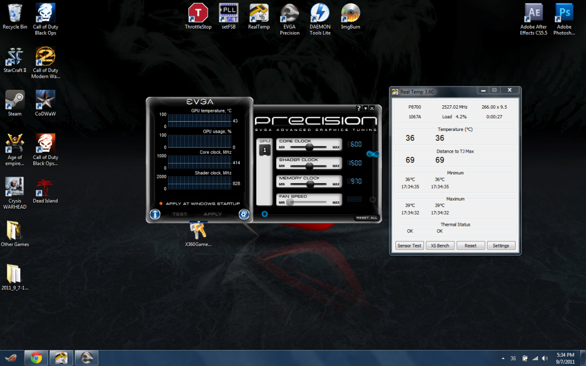Select the Adobe After Effects CS5.5 shortcut
Image resolution: width=586 pixels, height=366 pixels.
(x=534, y=19)
